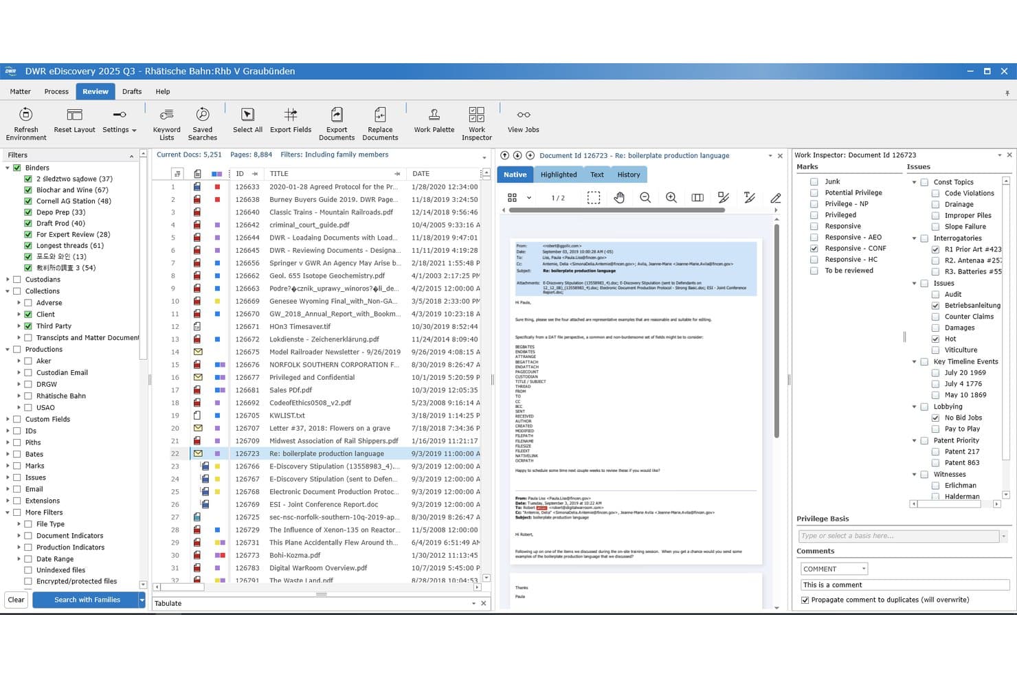Select the marquee selection tool in viewer
This screenshot has width=1017, height=678.
594,198
